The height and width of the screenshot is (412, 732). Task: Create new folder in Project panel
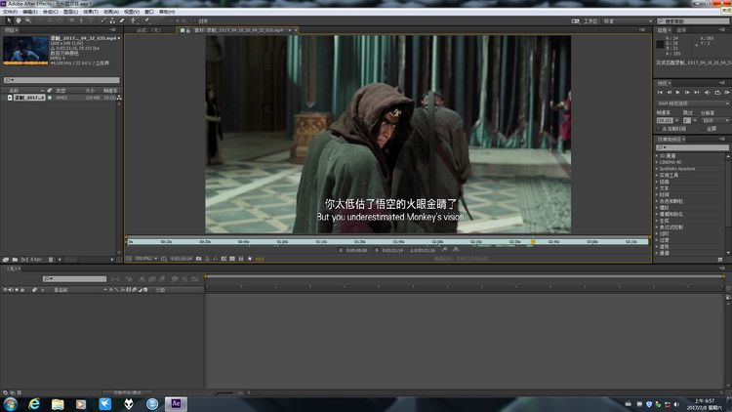pyautogui.click(x=15, y=260)
